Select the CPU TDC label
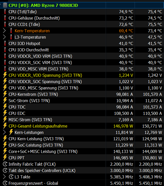164x186 pixels. pos(17,107)
